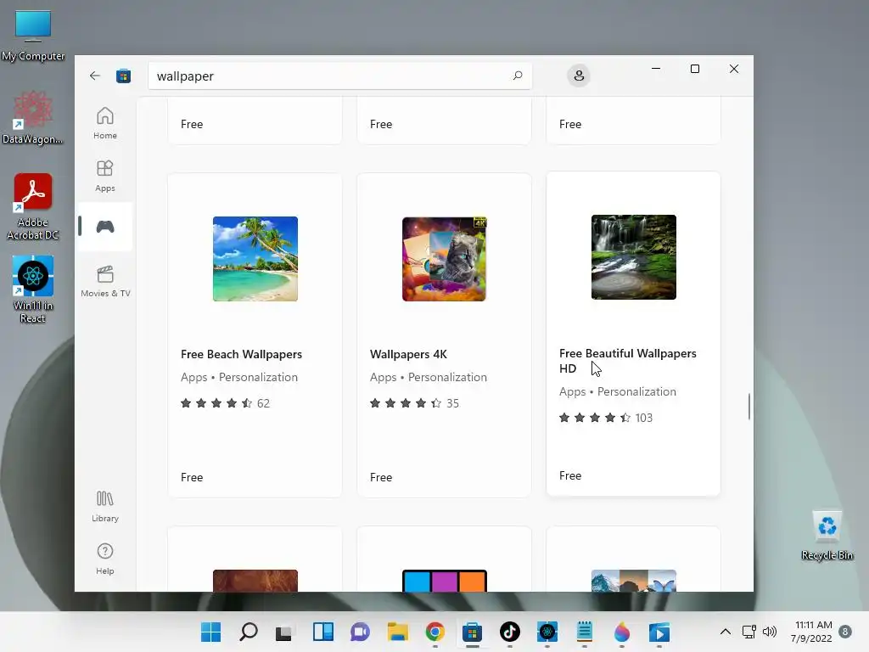Open Movies & TV section in sidebar
Viewport: 869px width, 652px height.
[x=105, y=281]
